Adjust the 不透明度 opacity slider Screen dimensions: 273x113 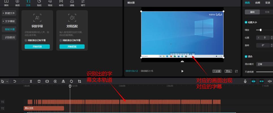pyautogui.click(x=265, y=72)
